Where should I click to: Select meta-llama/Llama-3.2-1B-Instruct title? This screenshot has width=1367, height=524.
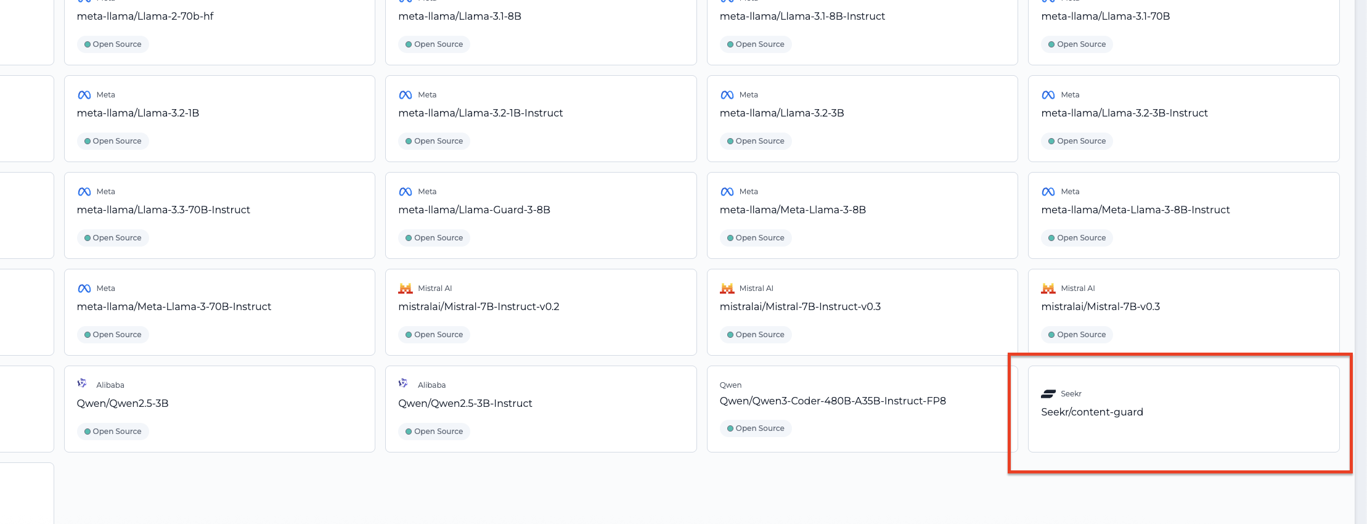[481, 113]
